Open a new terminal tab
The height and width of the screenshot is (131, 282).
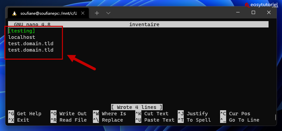[x=97, y=13]
